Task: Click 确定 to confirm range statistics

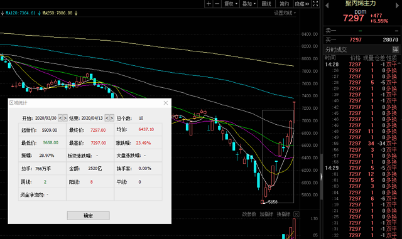Action: pos(89,215)
